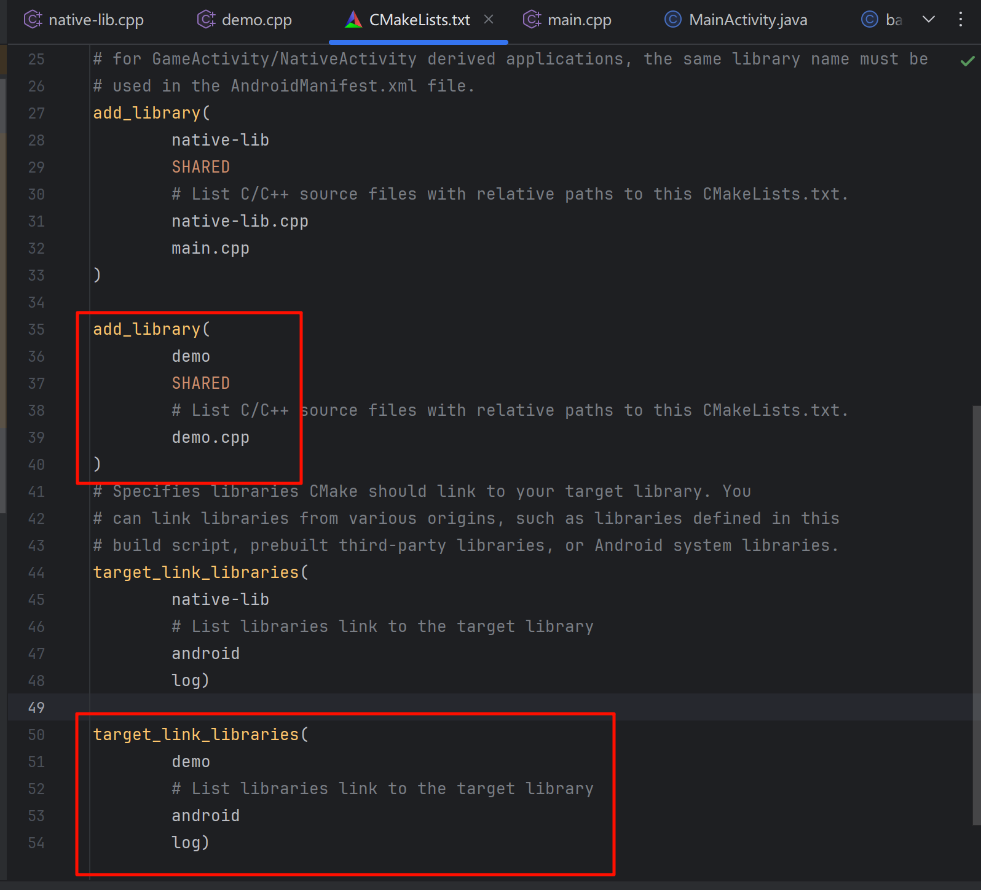Click the CMake triangle icon on tab
Image resolution: width=981 pixels, height=890 pixels.
[x=353, y=20]
